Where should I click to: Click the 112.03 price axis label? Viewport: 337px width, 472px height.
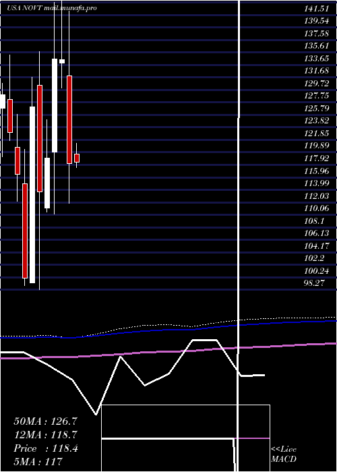[317, 196]
